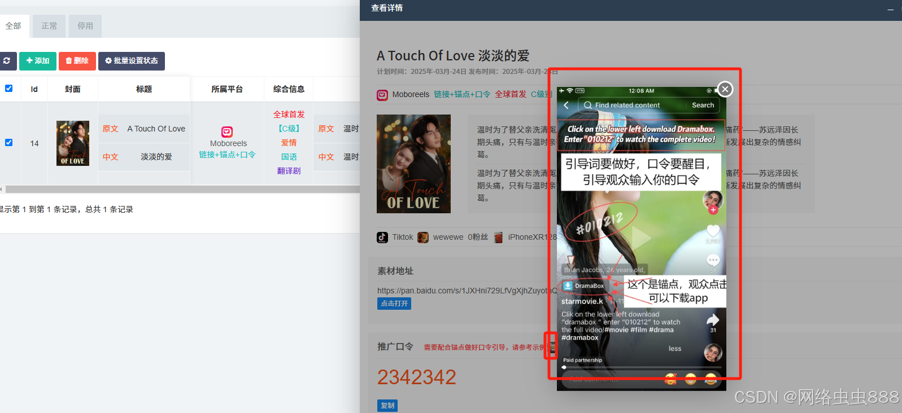
Task: Switch to the 正常 tab
Action: coord(49,26)
